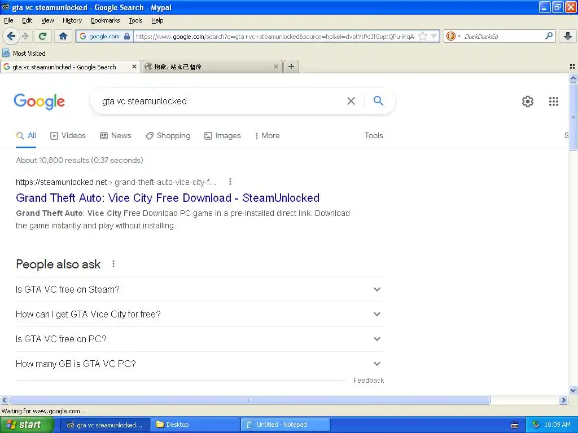
Task: Open the Desktop folder taskbar button
Action: pyautogui.click(x=195, y=425)
